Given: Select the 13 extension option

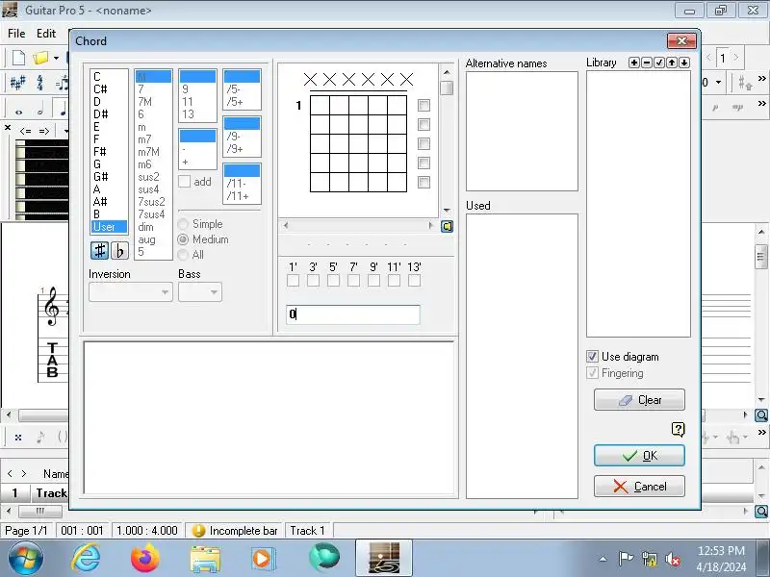Looking at the screenshot, I should (x=197, y=114).
